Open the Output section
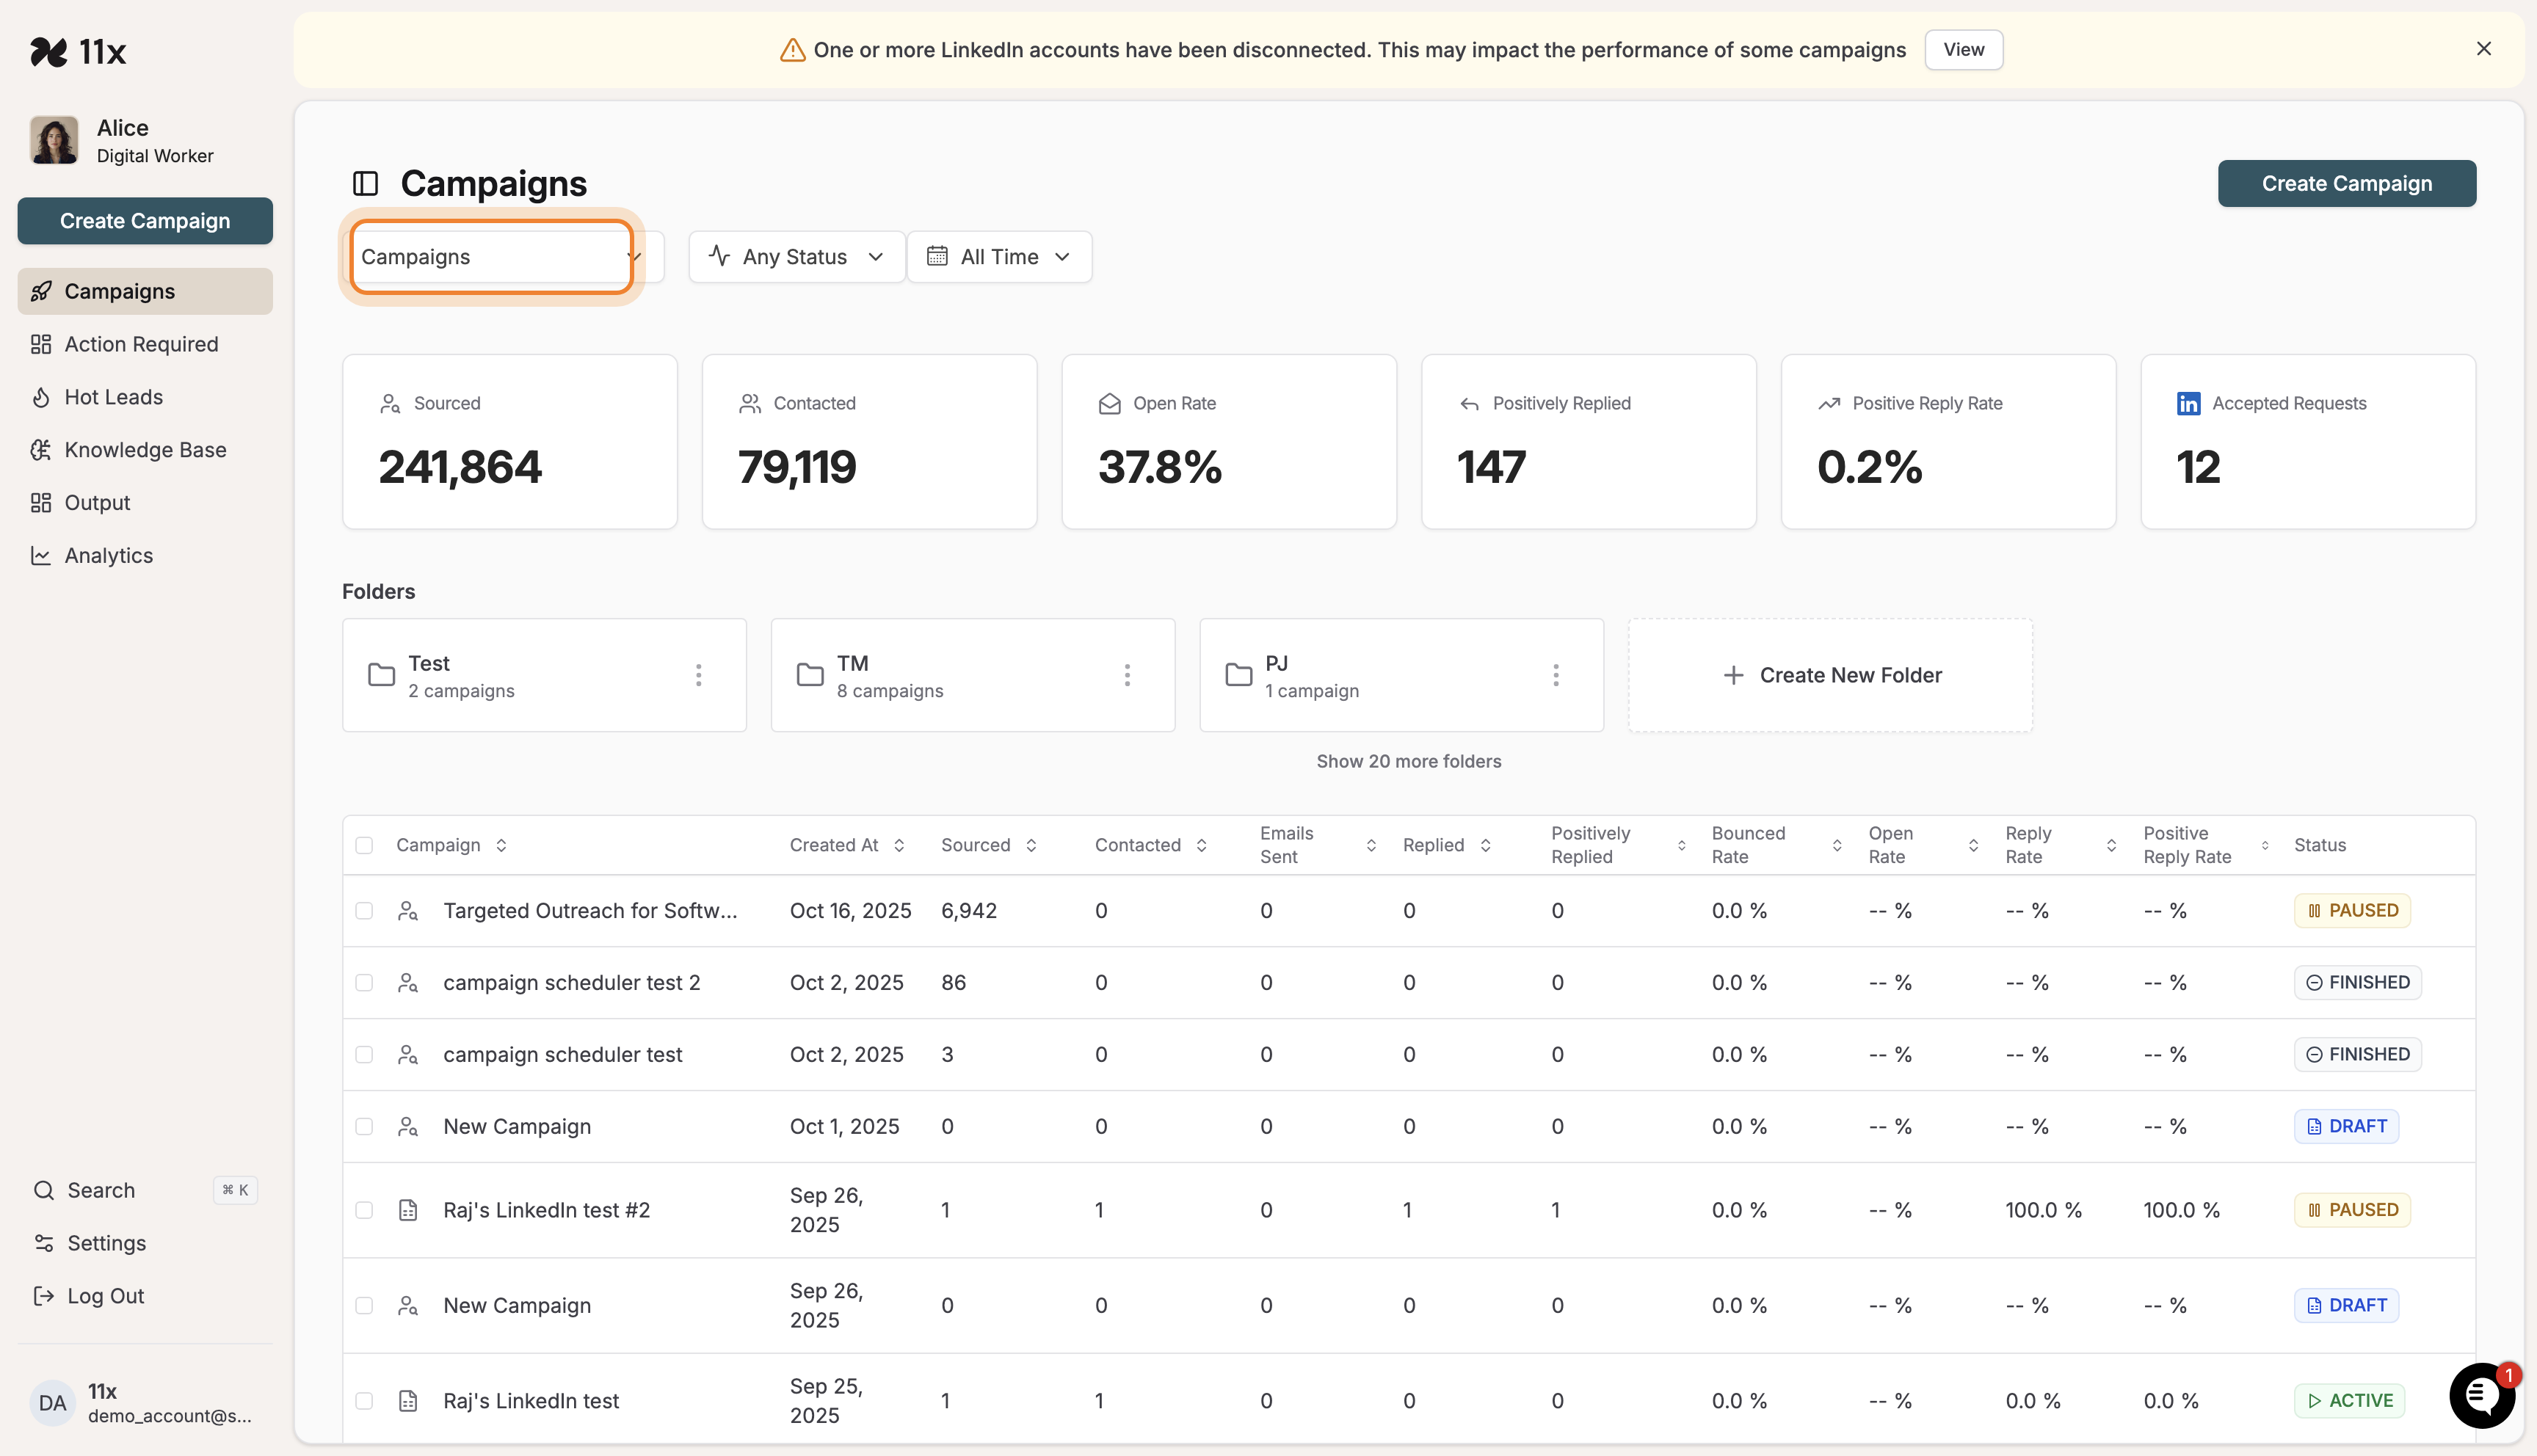Viewport: 2537px width, 1456px height. tap(97, 502)
